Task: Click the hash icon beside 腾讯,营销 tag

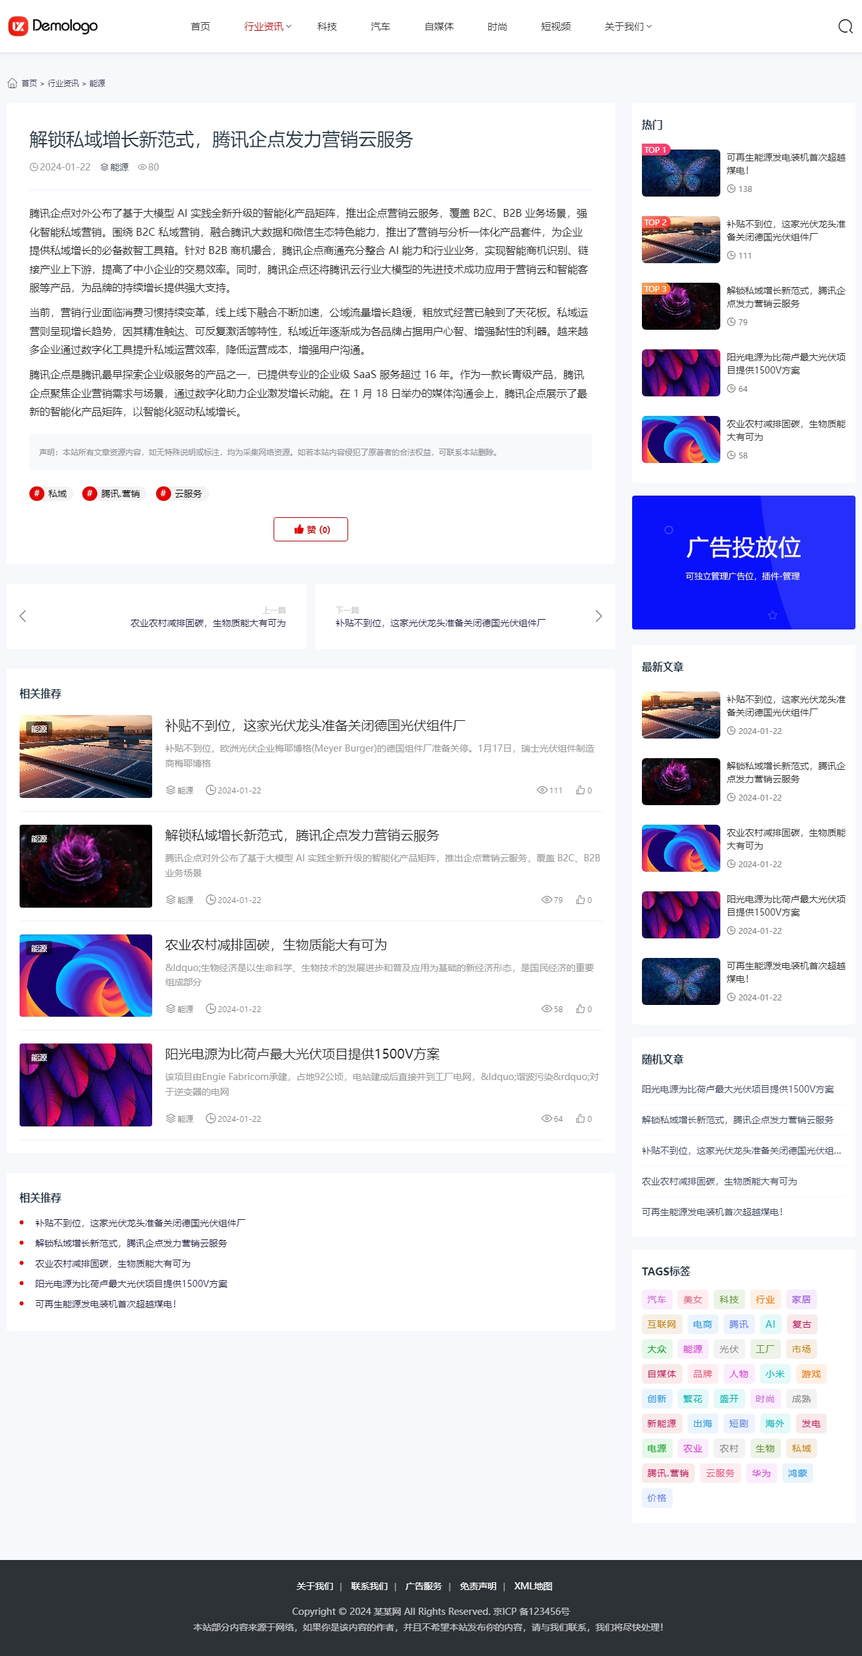Action: tap(89, 493)
